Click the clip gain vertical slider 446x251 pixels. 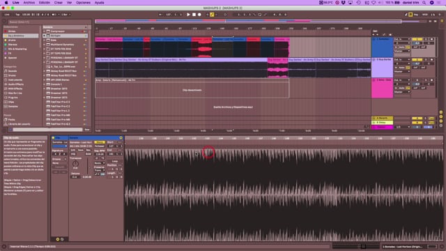point(87,166)
